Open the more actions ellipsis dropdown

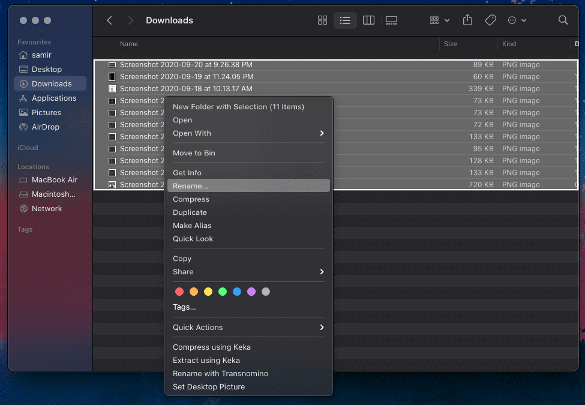pyautogui.click(x=517, y=20)
